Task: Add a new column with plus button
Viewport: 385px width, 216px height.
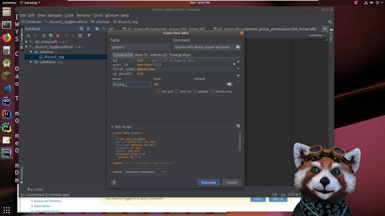Action: tap(238, 62)
